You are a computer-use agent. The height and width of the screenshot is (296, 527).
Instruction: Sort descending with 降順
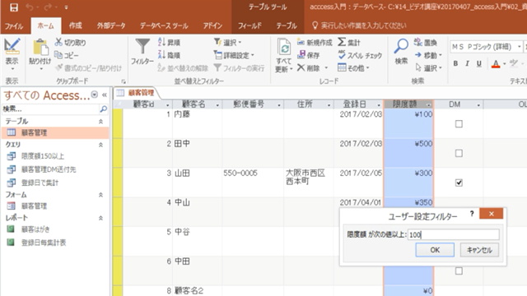(169, 55)
